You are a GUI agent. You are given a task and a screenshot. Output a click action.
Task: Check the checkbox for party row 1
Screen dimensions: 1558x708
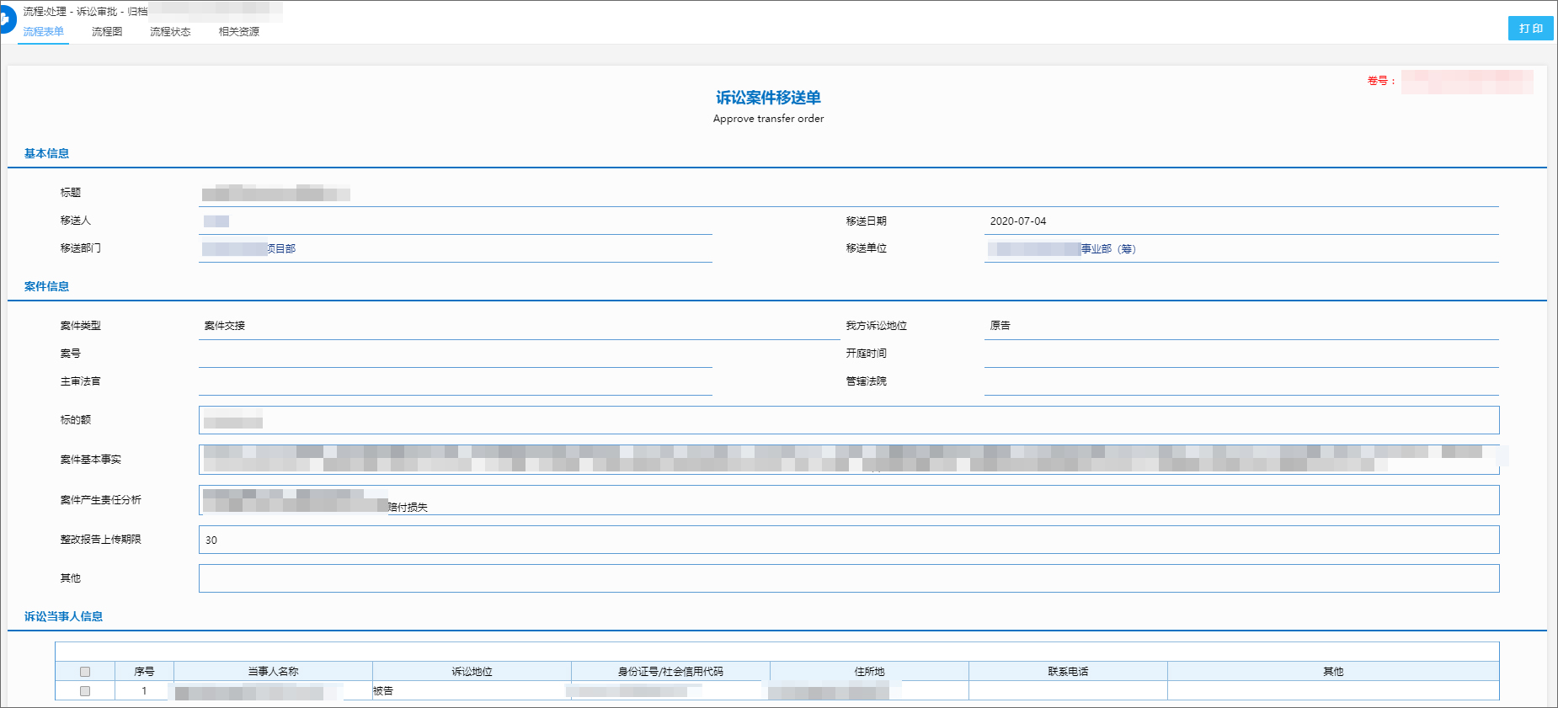coord(85,691)
